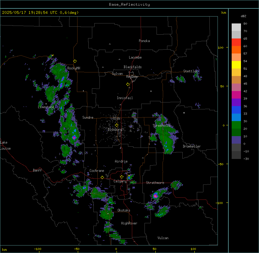Select the Strathmore city label
The image size is (259, 253).
[155, 183]
